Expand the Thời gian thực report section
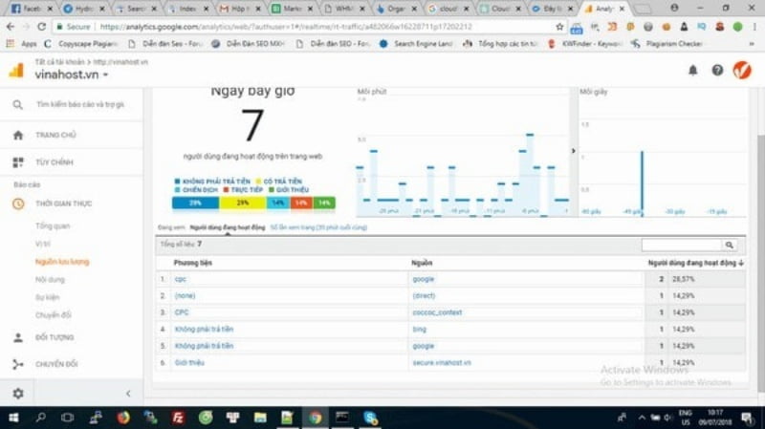Viewport: 765px width, 429px height. coord(63,204)
